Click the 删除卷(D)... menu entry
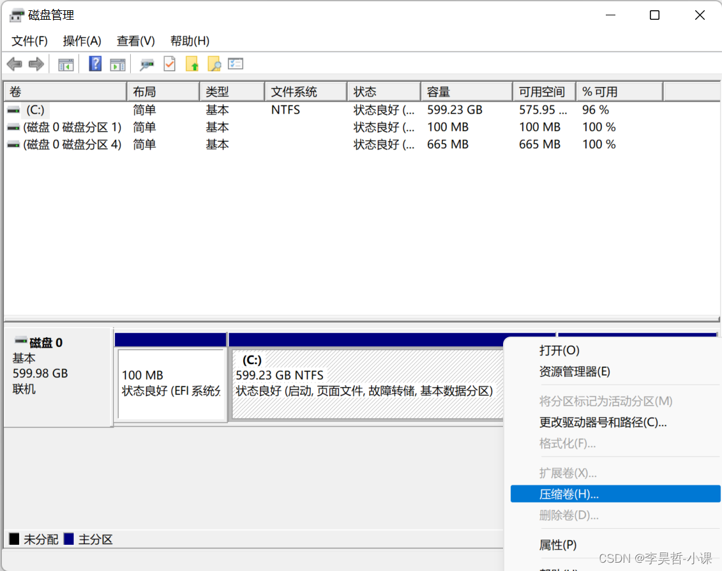722x571 pixels. tap(615, 515)
